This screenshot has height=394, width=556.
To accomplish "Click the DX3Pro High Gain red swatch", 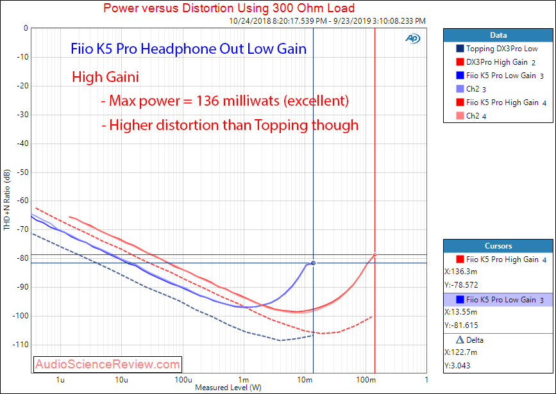I will 460,62.
